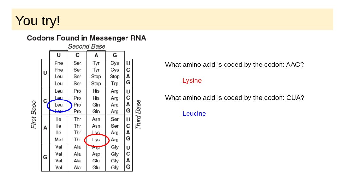Click the Second Base column header "U"
The width and height of the screenshot is (345, 193).
(x=59, y=55)
